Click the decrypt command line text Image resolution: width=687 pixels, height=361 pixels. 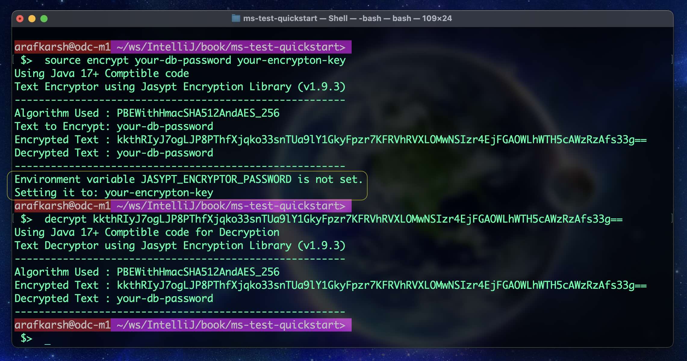pyautogui.click(x=333, y=219)
